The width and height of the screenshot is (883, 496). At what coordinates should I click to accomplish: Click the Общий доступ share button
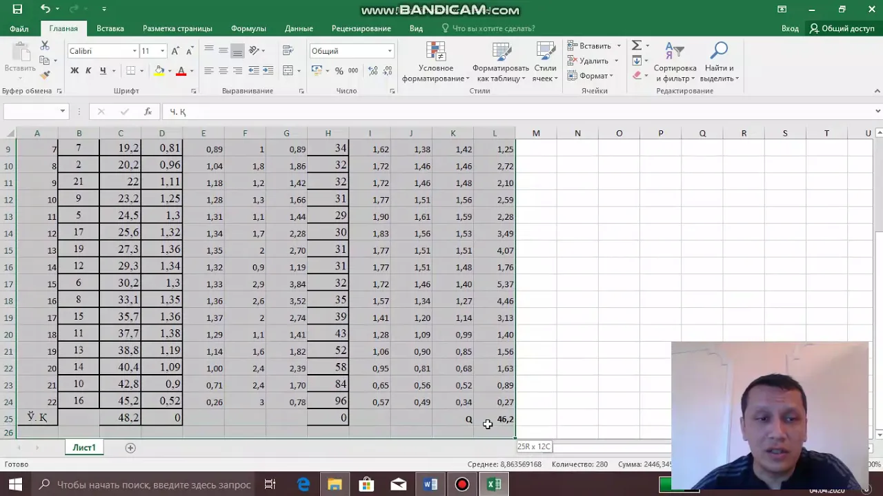click(842, 29)
